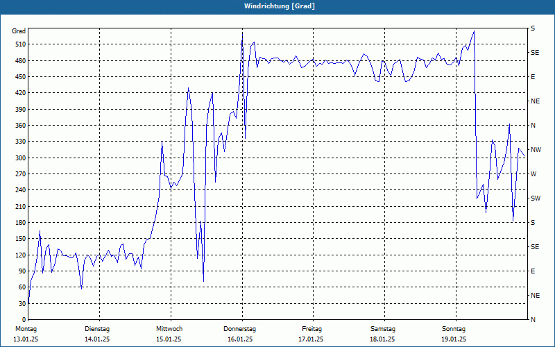Click the 60 y-axis label

23,287
